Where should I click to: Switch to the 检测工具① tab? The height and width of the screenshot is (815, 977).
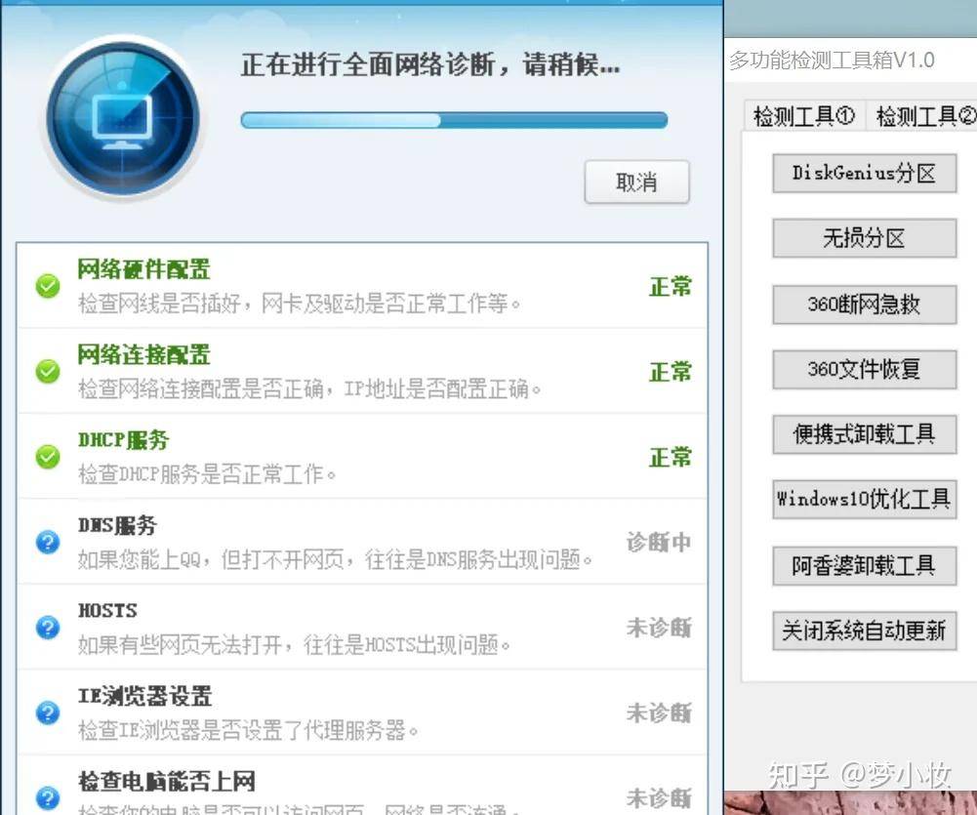click(x=804, y=116)
